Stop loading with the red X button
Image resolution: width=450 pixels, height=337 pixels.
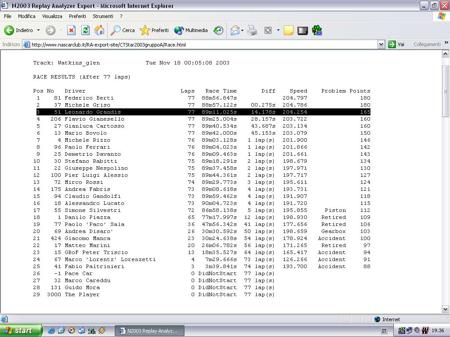[x=71, y=30]
